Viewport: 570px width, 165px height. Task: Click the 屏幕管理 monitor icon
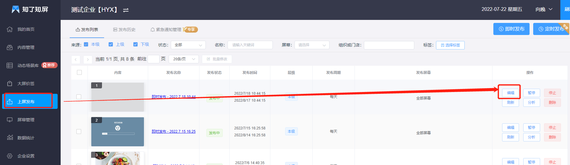10,120
